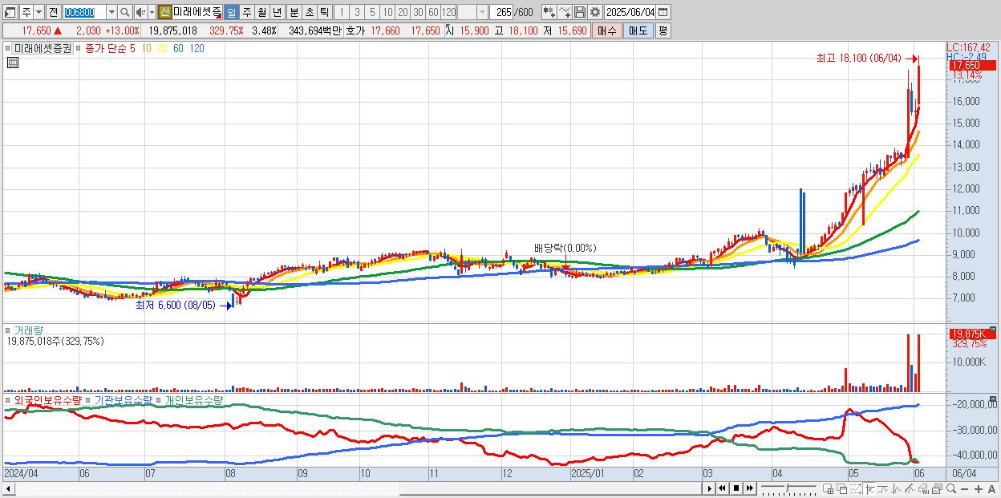
Task: Click the 미래에셋증권 chart legend label
Action: [42, 48]
